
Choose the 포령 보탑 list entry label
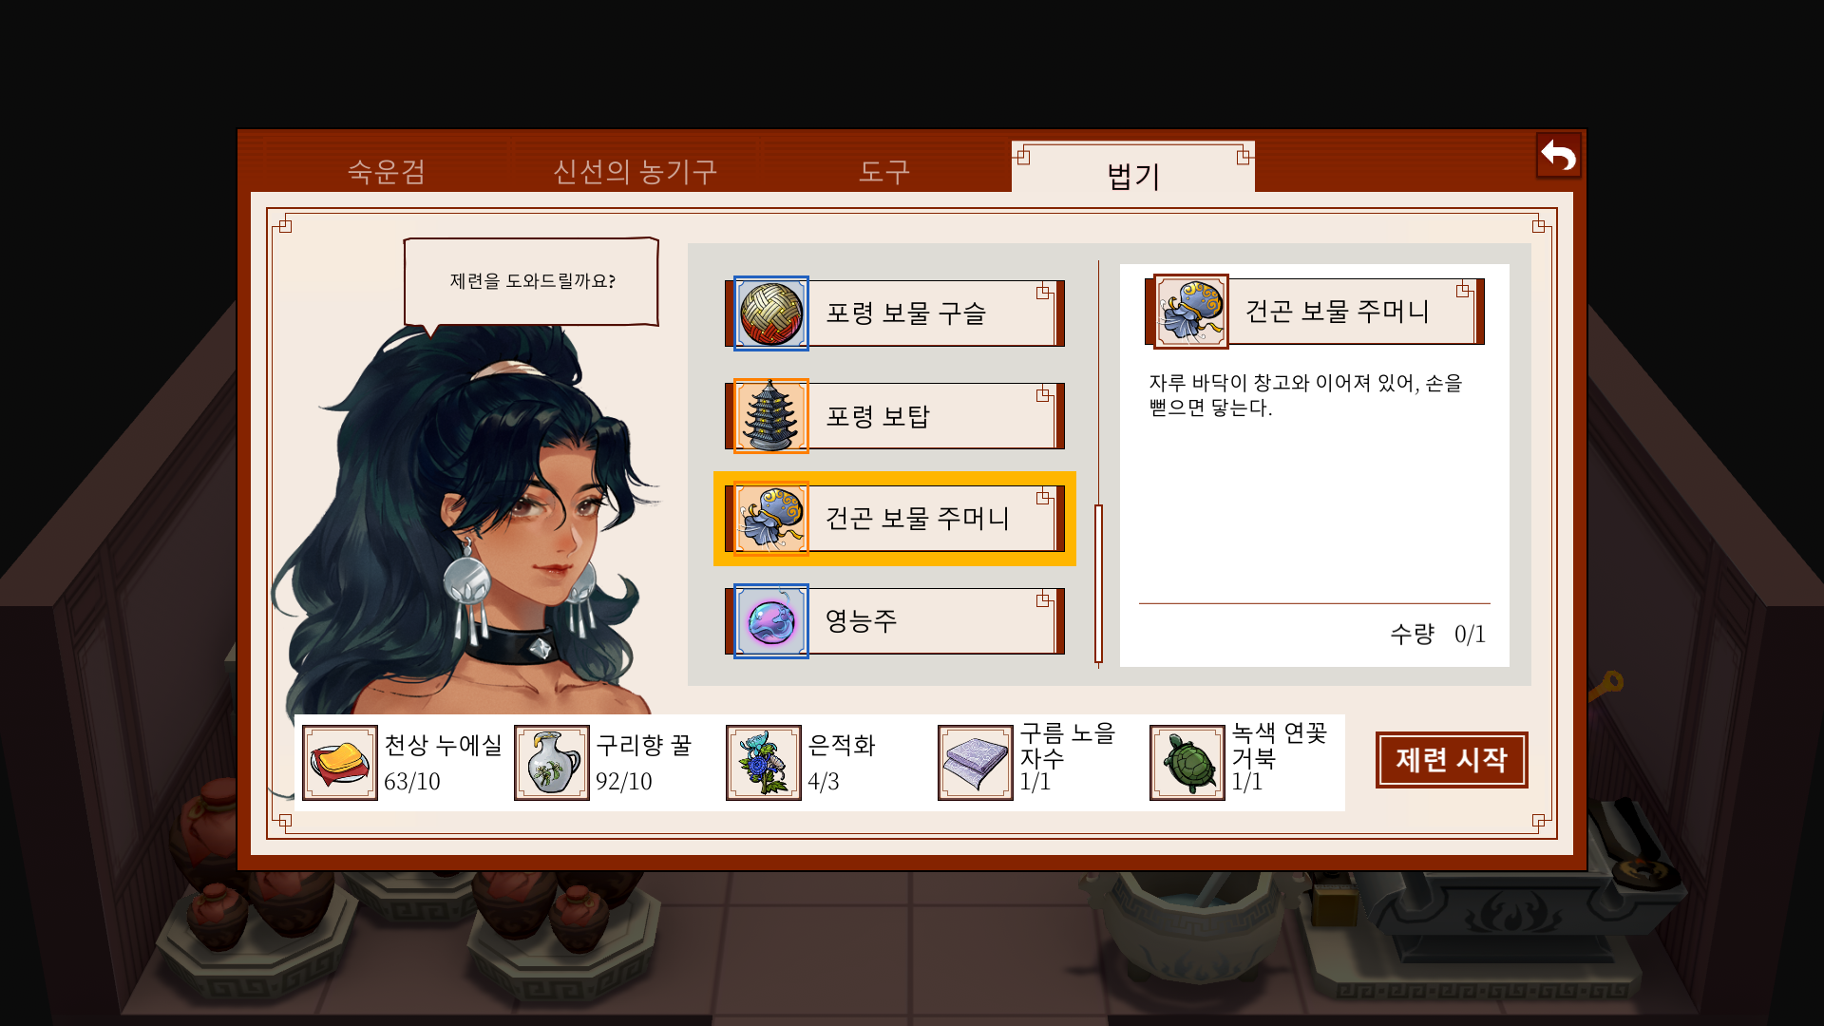click(x=878, y=416)
